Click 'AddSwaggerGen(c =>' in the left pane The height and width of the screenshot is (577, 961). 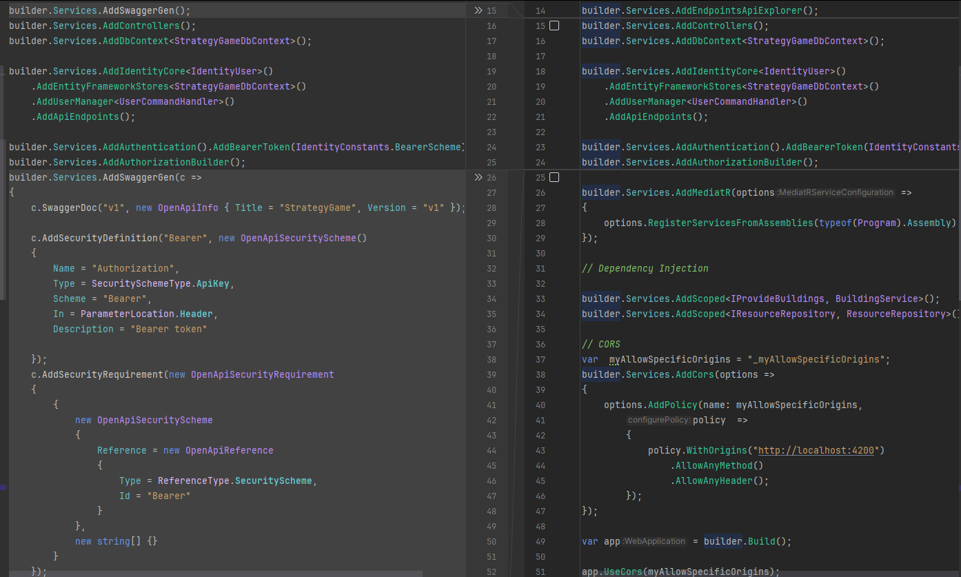tap(152, 177)
